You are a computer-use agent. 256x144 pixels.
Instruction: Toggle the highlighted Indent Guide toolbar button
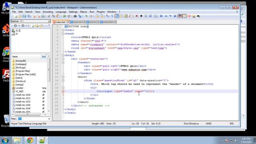(117, 16)
